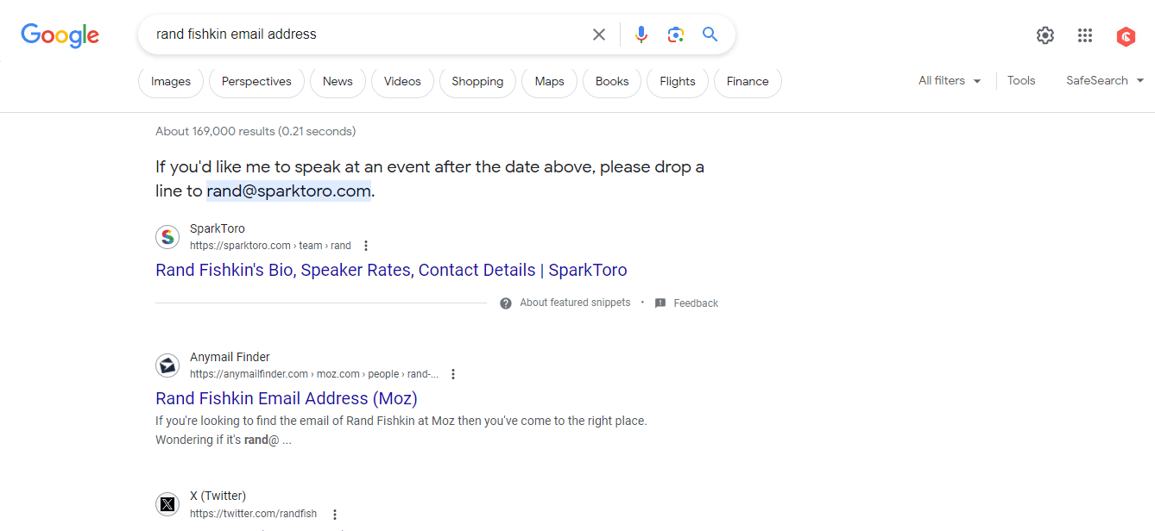Screen dimensions: 1155x531
Task: Open more options for Anymail Finder result
Action: [x=453, y=374]
